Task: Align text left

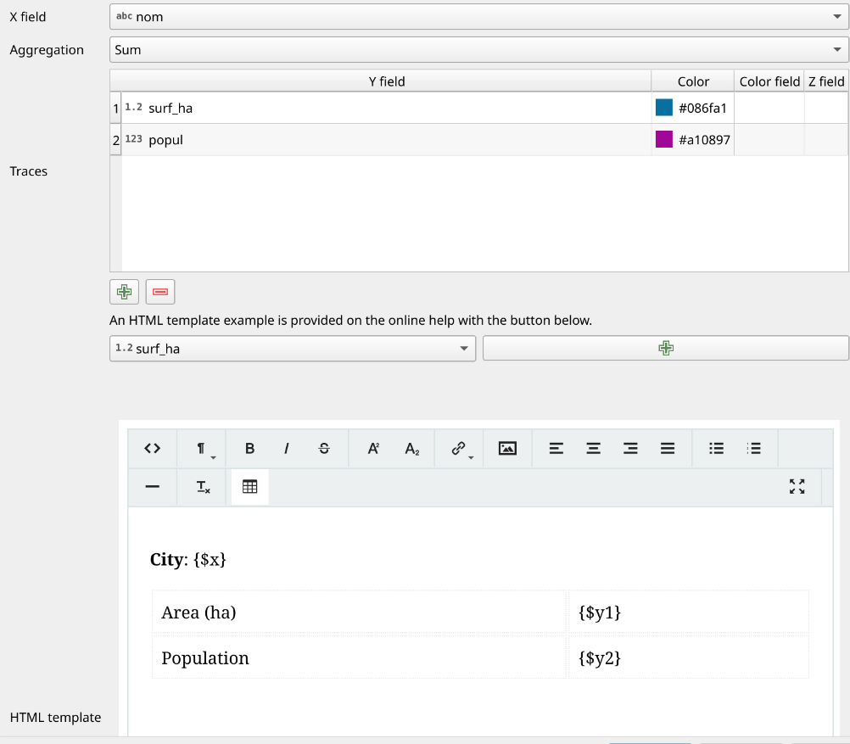Action: (556, 449)
